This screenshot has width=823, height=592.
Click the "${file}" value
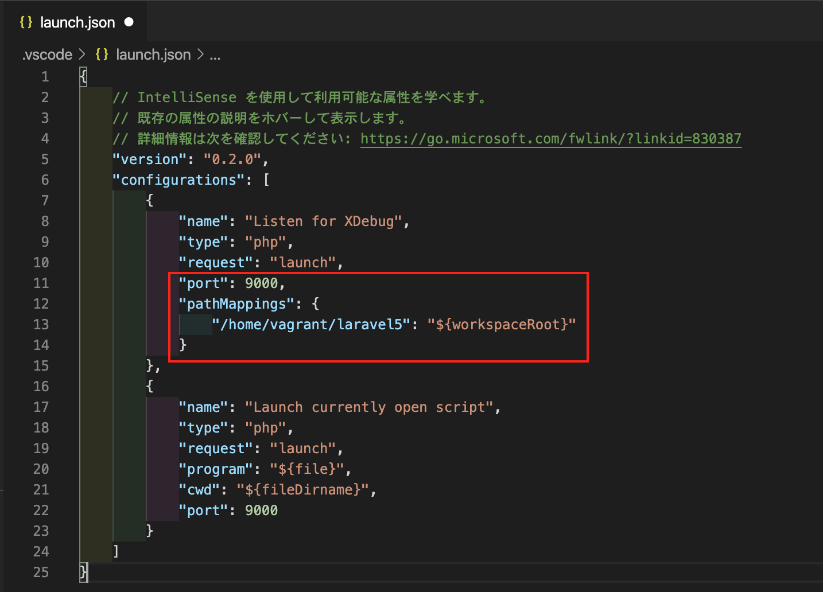307,469
